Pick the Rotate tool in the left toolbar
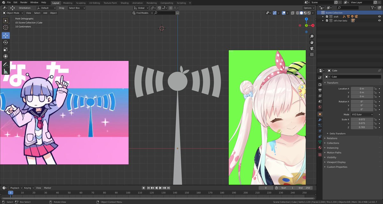383x204 pixels. coord(6,42)
